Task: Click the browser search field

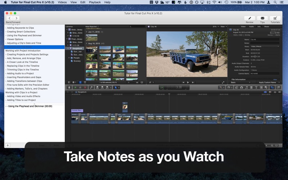Action: tap(137, 27)
